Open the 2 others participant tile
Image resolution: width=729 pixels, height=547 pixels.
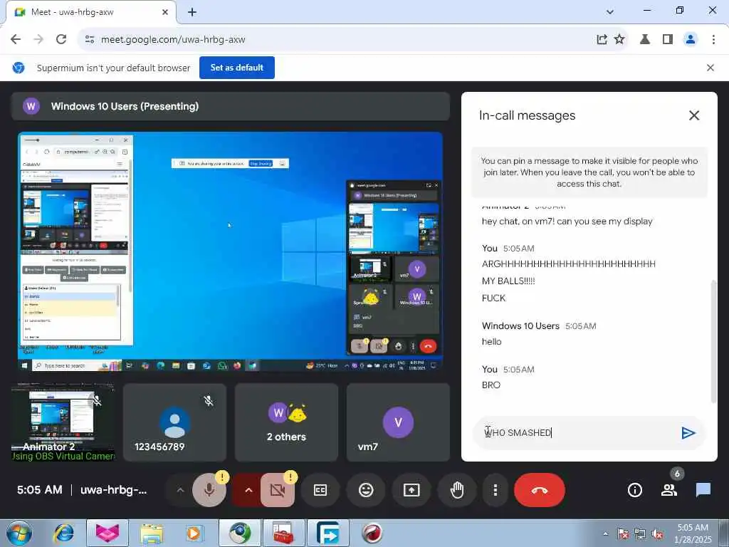[286, 422]
